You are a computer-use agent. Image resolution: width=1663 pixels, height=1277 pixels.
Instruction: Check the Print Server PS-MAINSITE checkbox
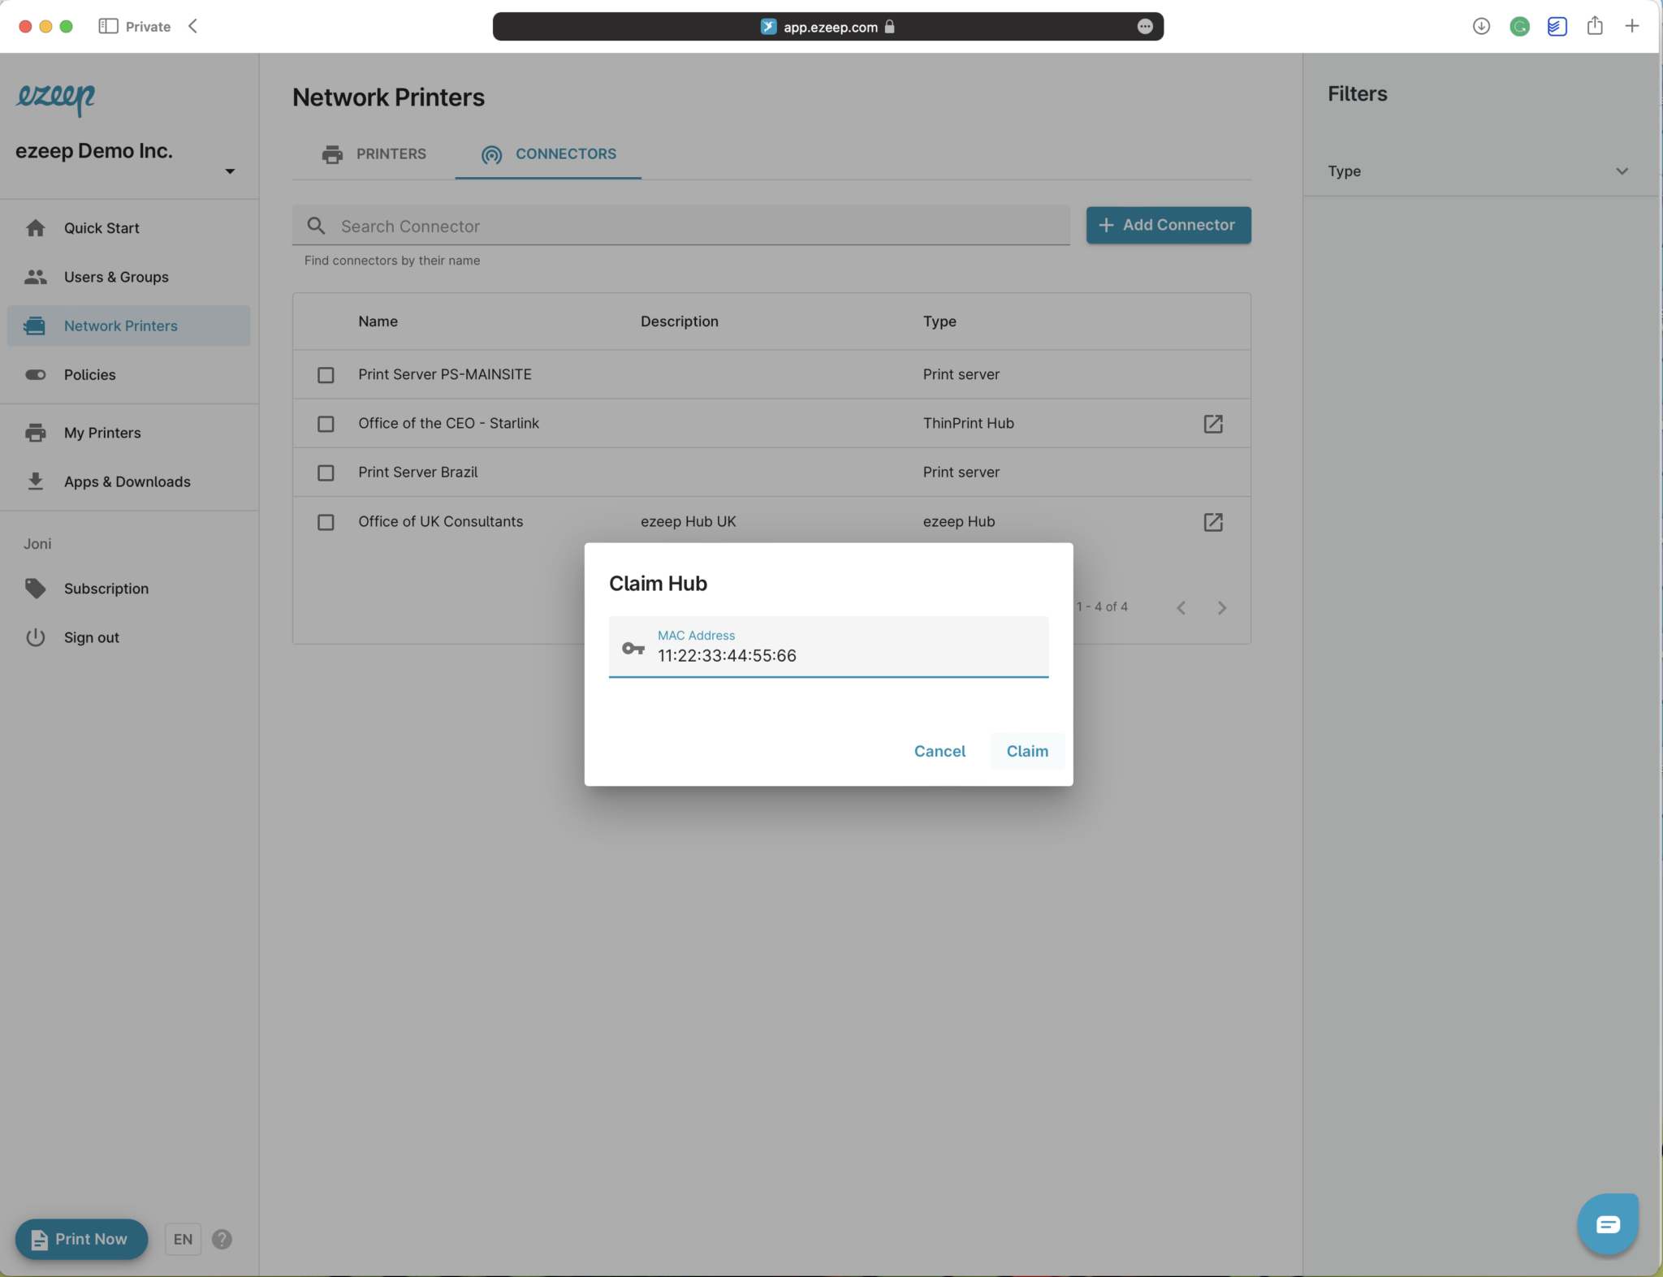pyautogui.click(x=326, y=375)
